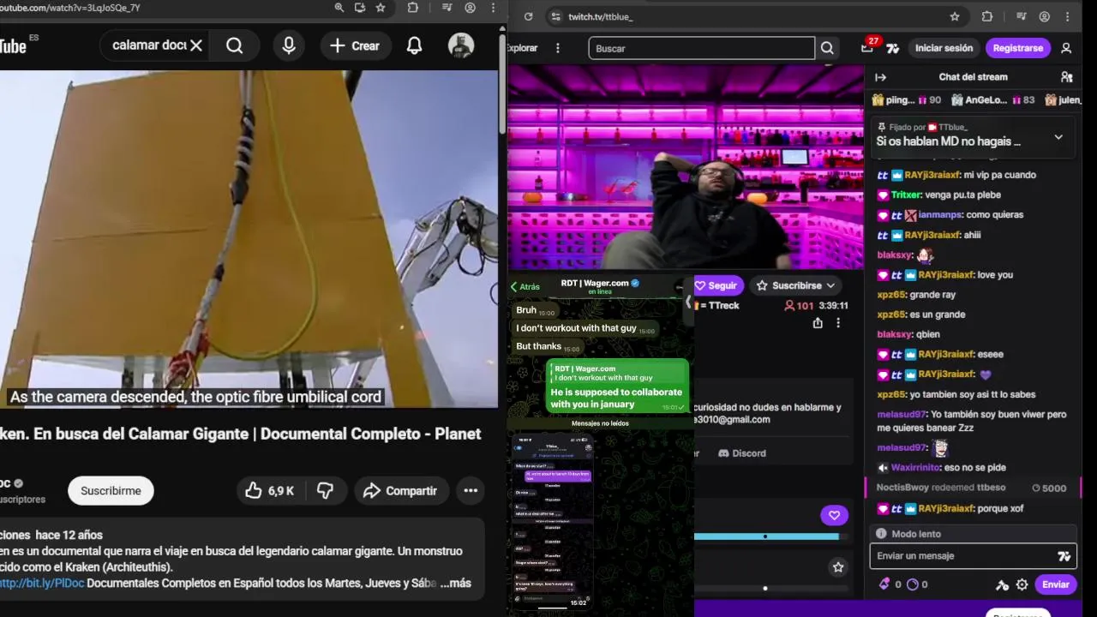
Task: Open bits picker inside chat input
Action: point(1064,556)
